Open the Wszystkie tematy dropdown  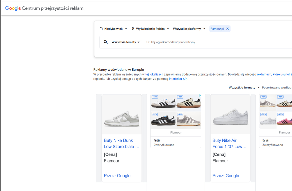coord(126,42)
